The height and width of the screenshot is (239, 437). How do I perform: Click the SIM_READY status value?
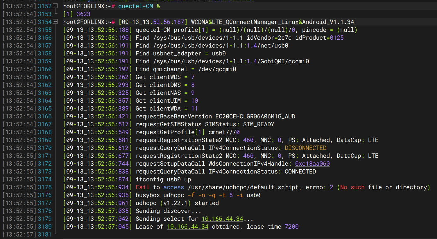pos(259,124)
